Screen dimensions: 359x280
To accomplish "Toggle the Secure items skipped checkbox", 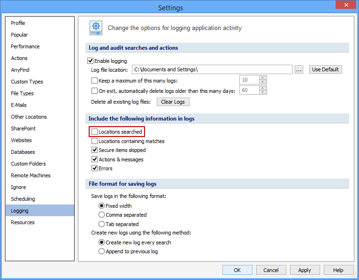I will coord(95,150).
